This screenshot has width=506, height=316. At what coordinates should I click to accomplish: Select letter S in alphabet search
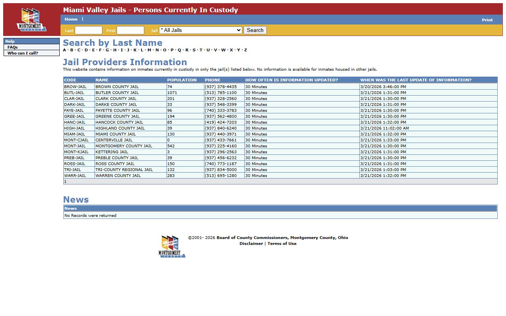(x=194, y=50)
